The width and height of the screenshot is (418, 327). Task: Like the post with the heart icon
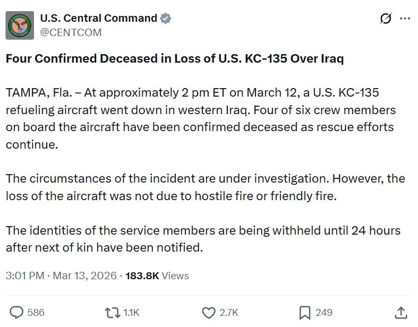click(x=210, y=312)
